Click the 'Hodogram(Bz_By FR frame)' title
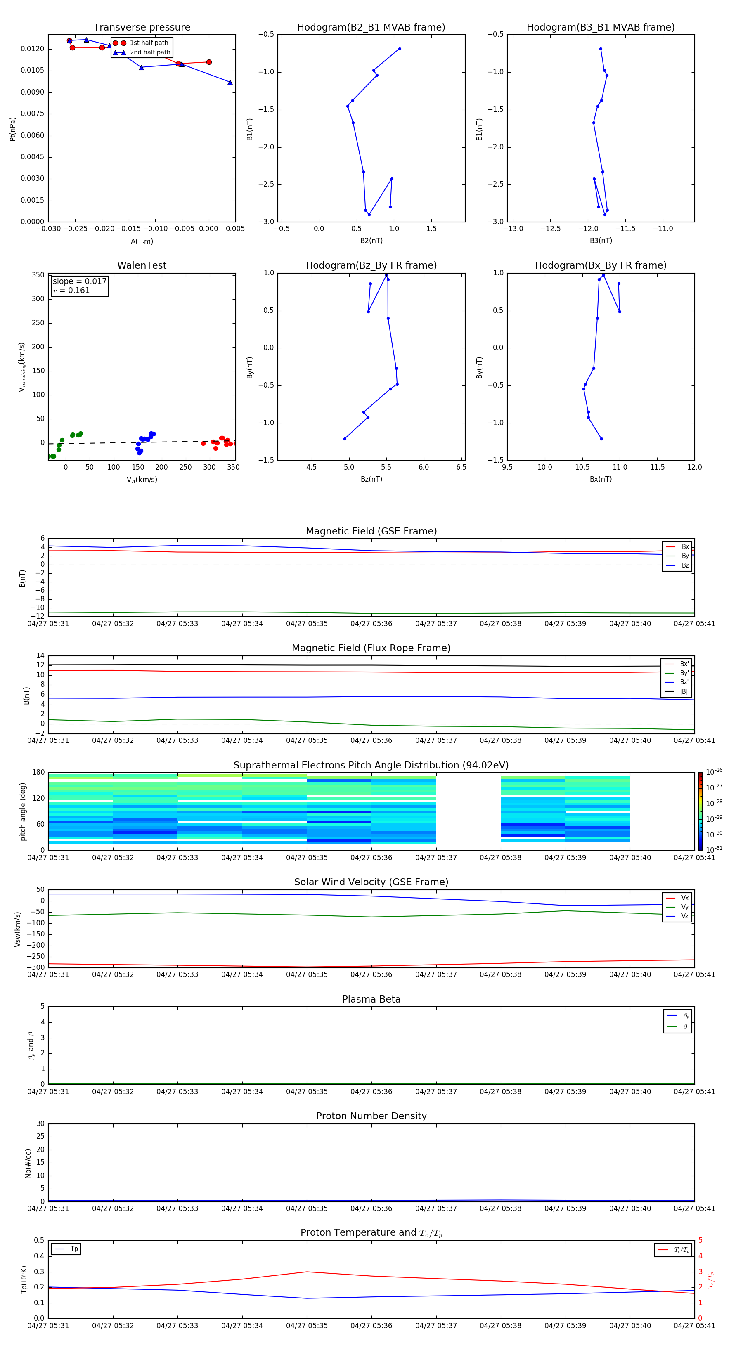 click(371, 265)
